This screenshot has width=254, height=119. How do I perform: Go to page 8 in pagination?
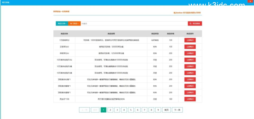coord(151,110)
